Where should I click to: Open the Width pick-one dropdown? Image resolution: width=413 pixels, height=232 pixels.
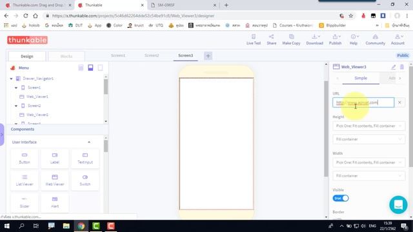(x=368, y=162)
